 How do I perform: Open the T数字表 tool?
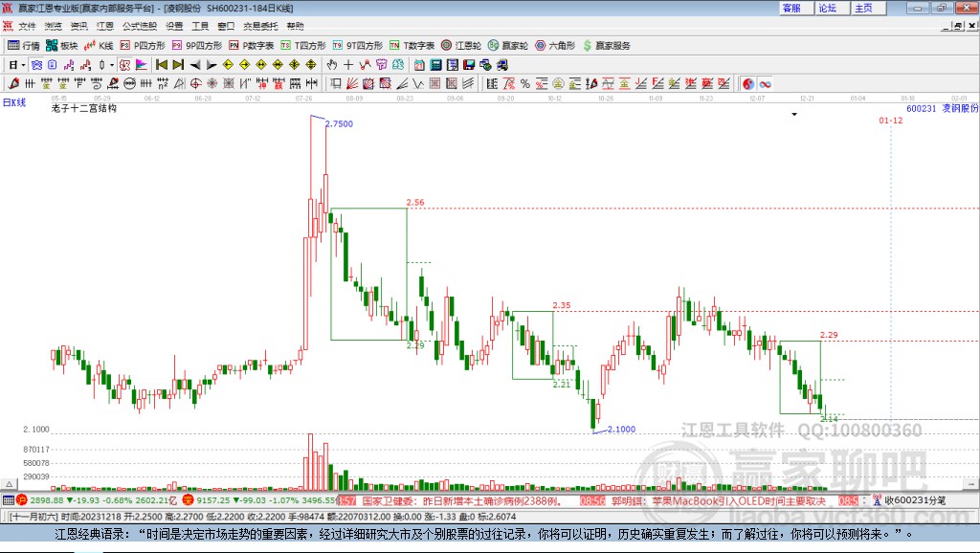point(412,46)
